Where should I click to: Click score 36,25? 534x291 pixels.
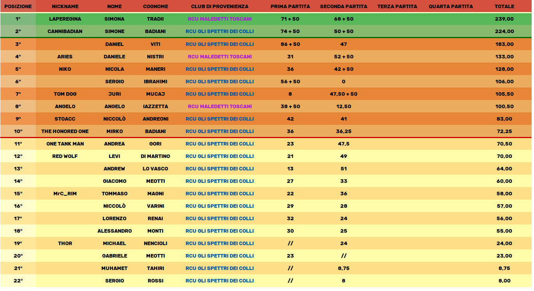coord(343,131)
